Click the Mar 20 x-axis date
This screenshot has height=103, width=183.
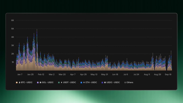62,74
